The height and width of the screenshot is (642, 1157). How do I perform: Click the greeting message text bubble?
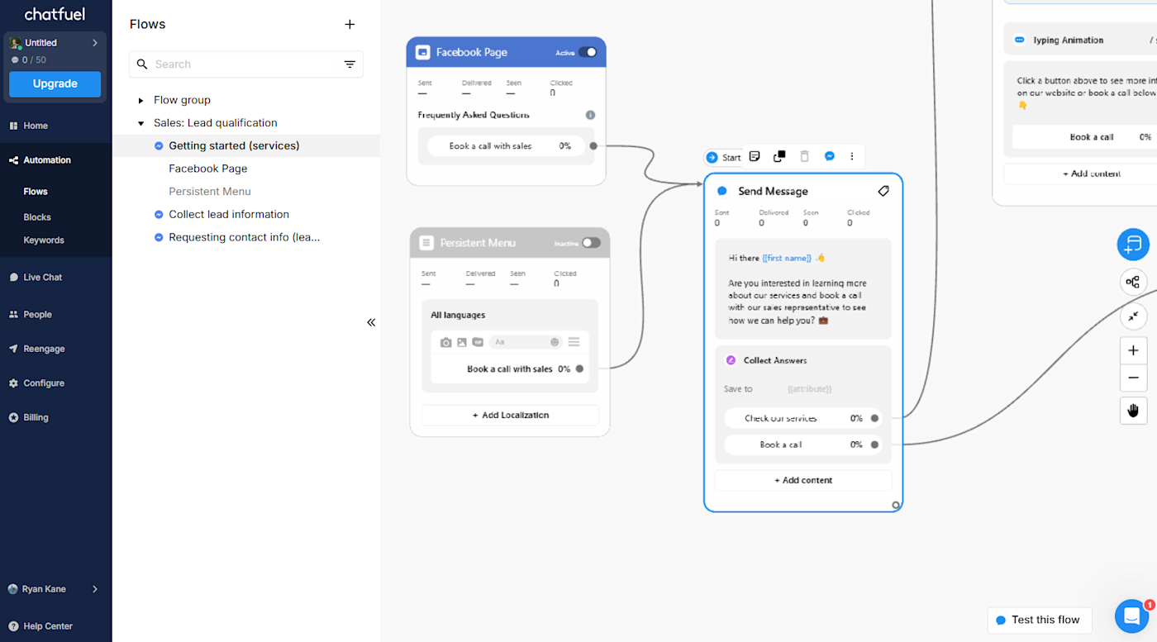point(803,289)
